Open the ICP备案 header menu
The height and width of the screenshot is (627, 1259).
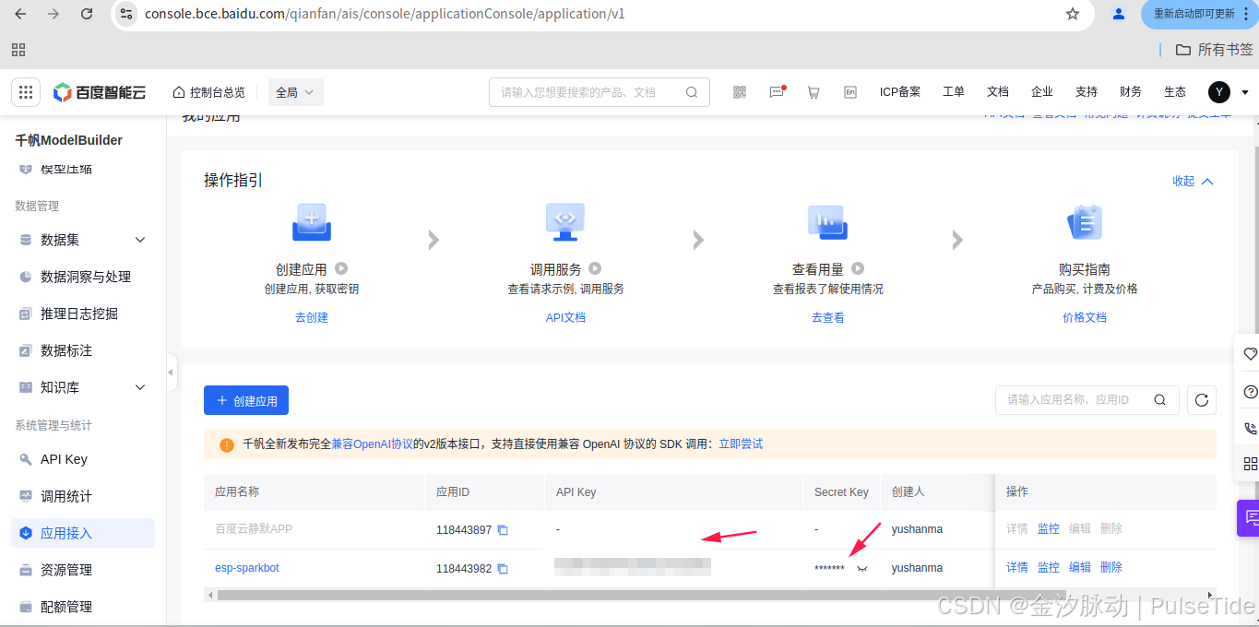point(900,92)
